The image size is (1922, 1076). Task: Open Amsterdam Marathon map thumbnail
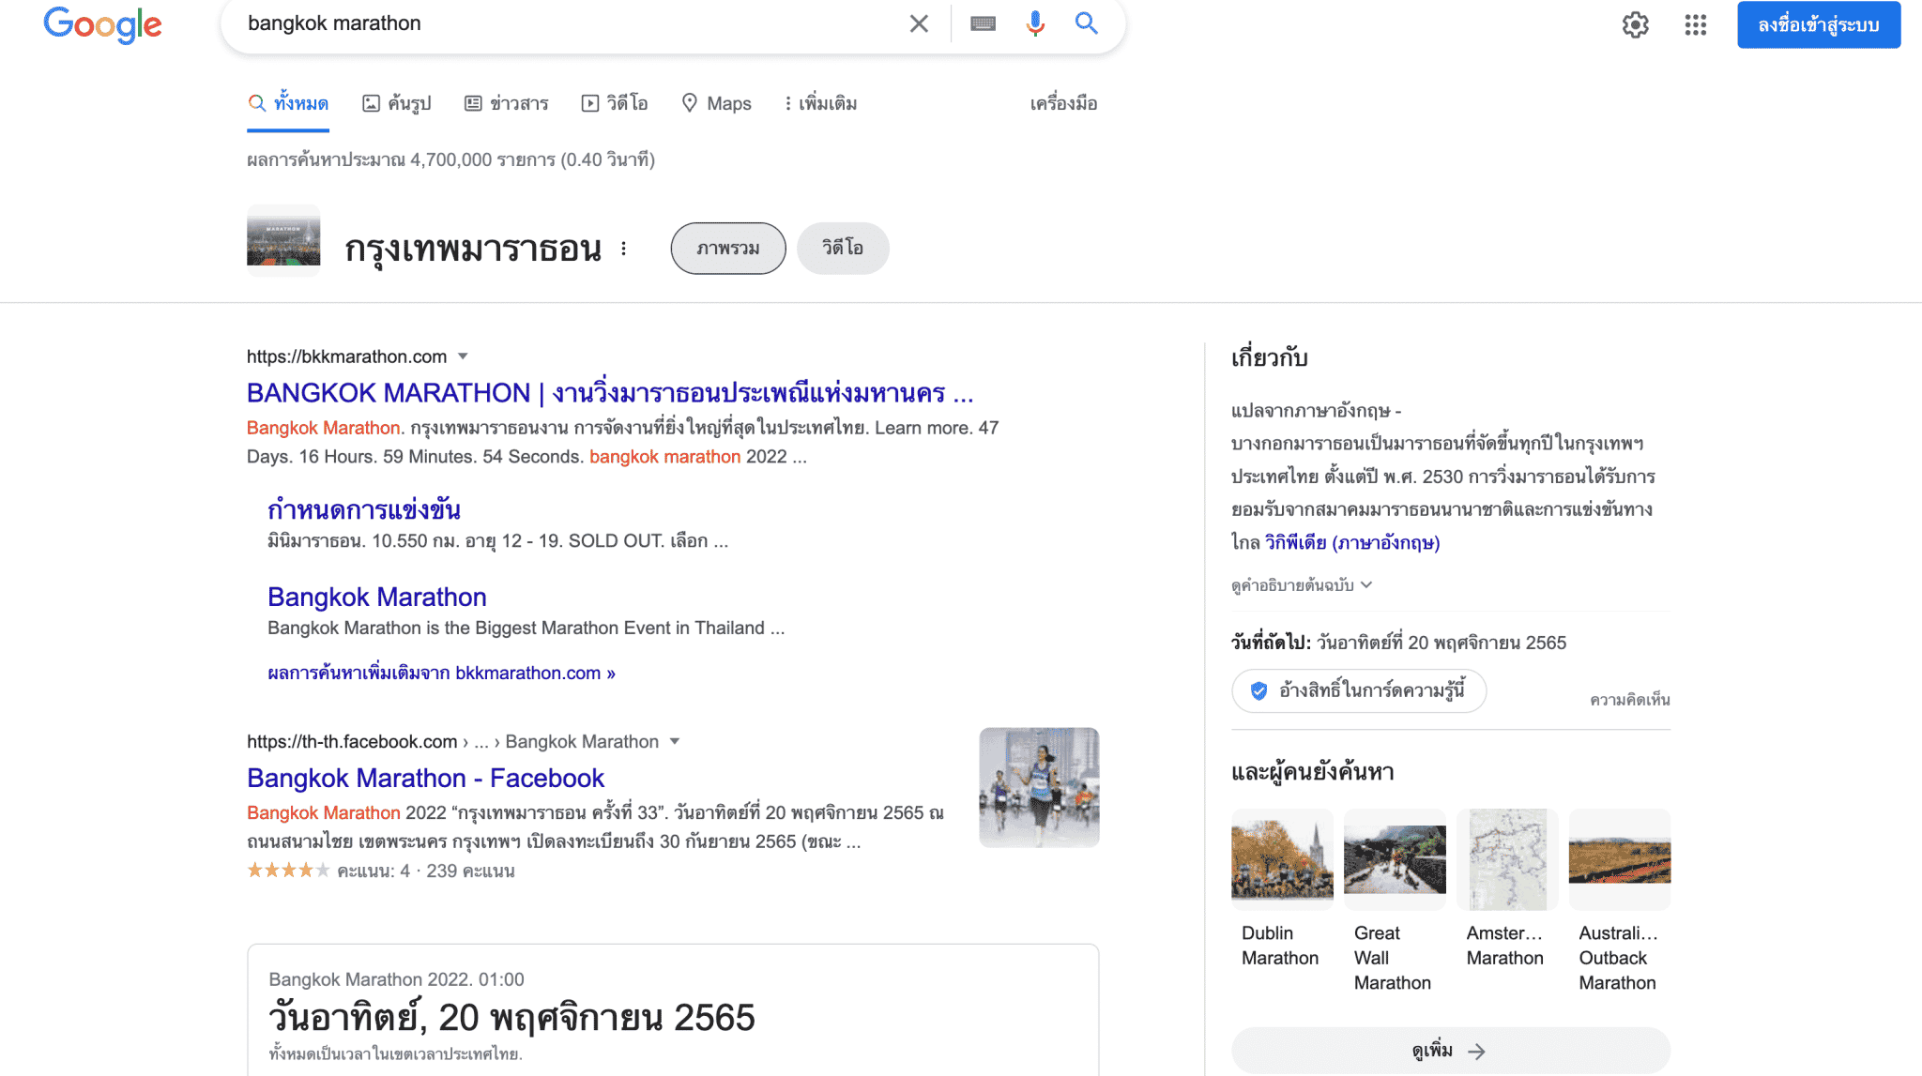(1507, 859)
